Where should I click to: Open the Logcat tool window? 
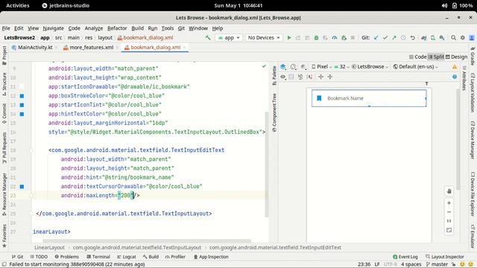click(x=127, y=257)
